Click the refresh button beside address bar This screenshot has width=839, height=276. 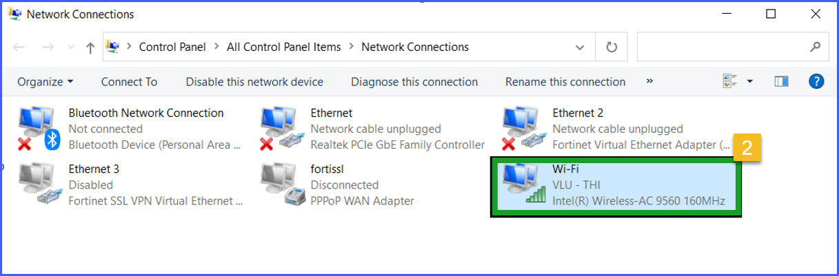611,47
